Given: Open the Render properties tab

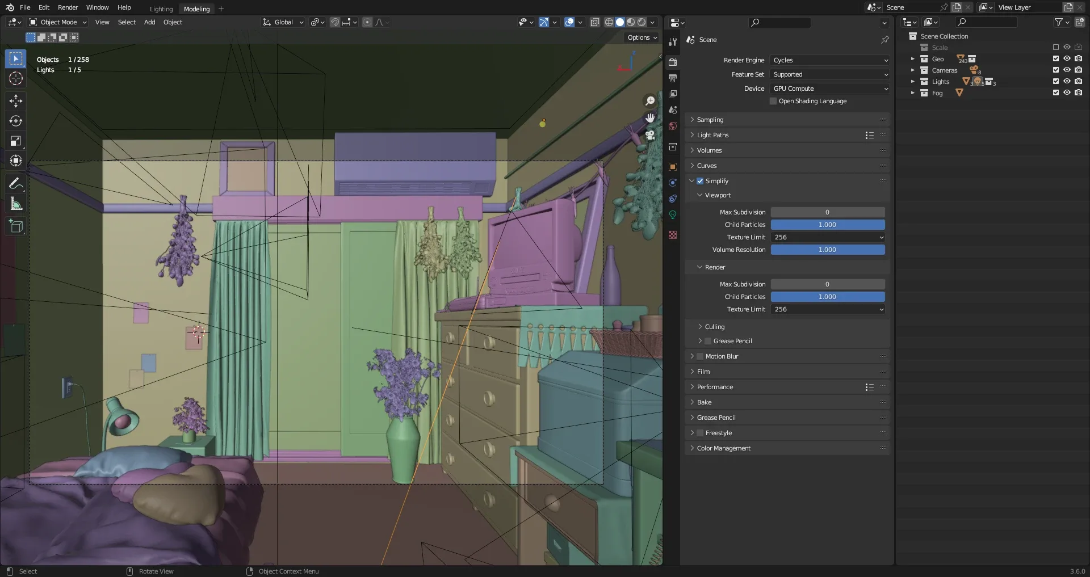Looking at the screenshot, I should point(673,62).
